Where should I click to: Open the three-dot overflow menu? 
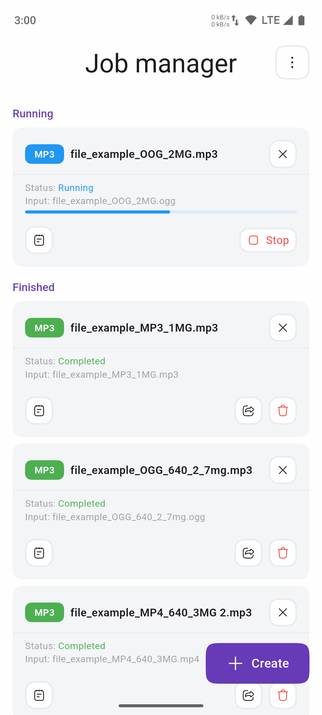coord(292,63)
